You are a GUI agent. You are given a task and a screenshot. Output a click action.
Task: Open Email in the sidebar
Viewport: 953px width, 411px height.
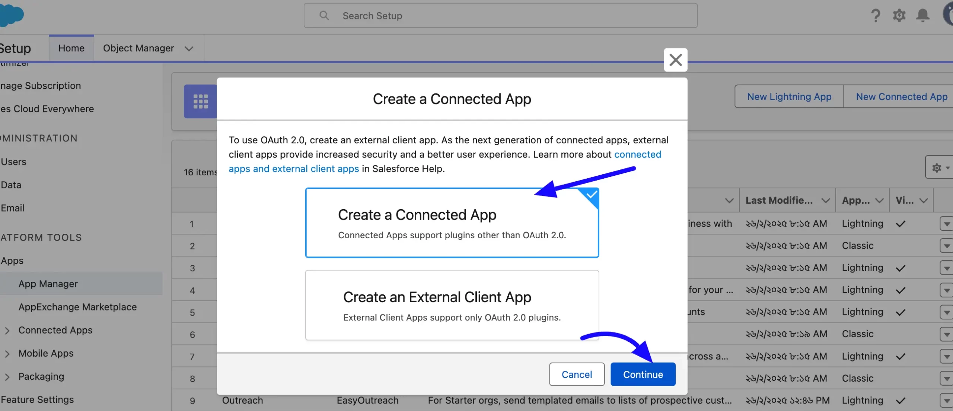pos(12,208)
